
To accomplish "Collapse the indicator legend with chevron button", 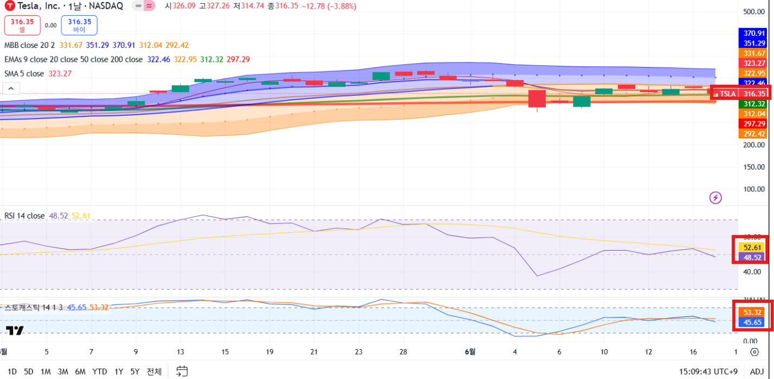I will (11, 88).
